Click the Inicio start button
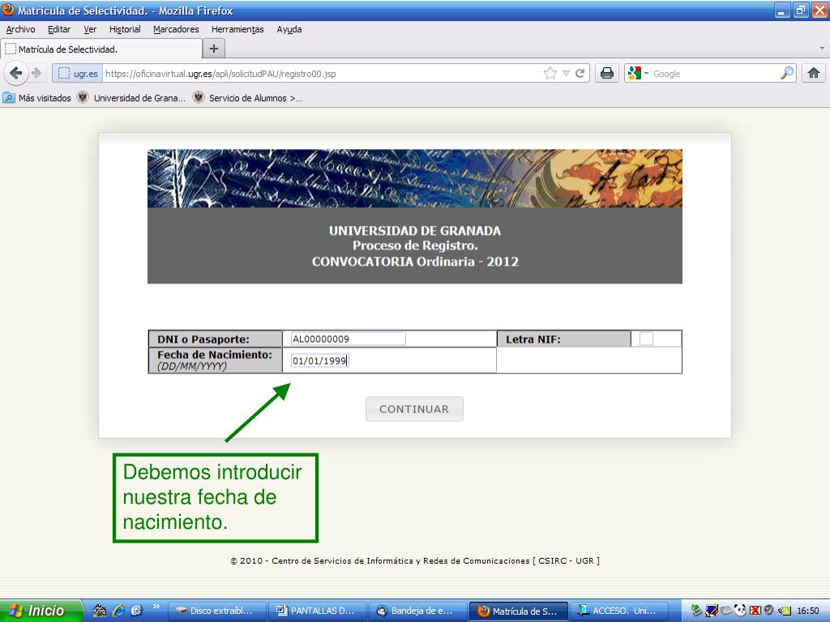Screen dimensions: 830x622 pyautogui.click(x=41, y=611)
